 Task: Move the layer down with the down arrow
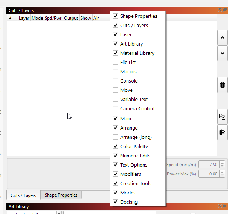pyautogui.click(x=222, y=53)
